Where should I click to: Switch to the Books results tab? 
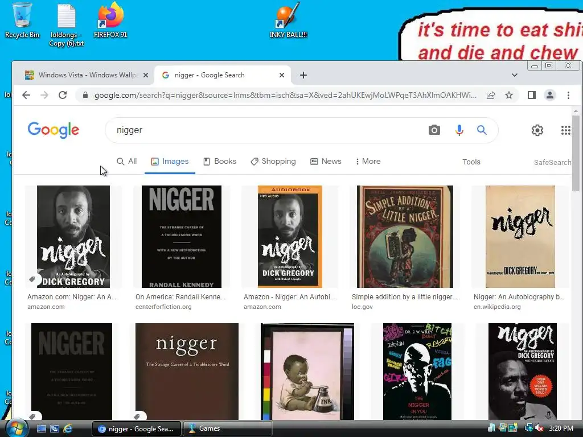pos(220,161)
